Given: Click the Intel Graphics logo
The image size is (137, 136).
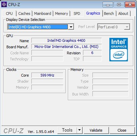Looking at the screenshot, I should [118, 50].
